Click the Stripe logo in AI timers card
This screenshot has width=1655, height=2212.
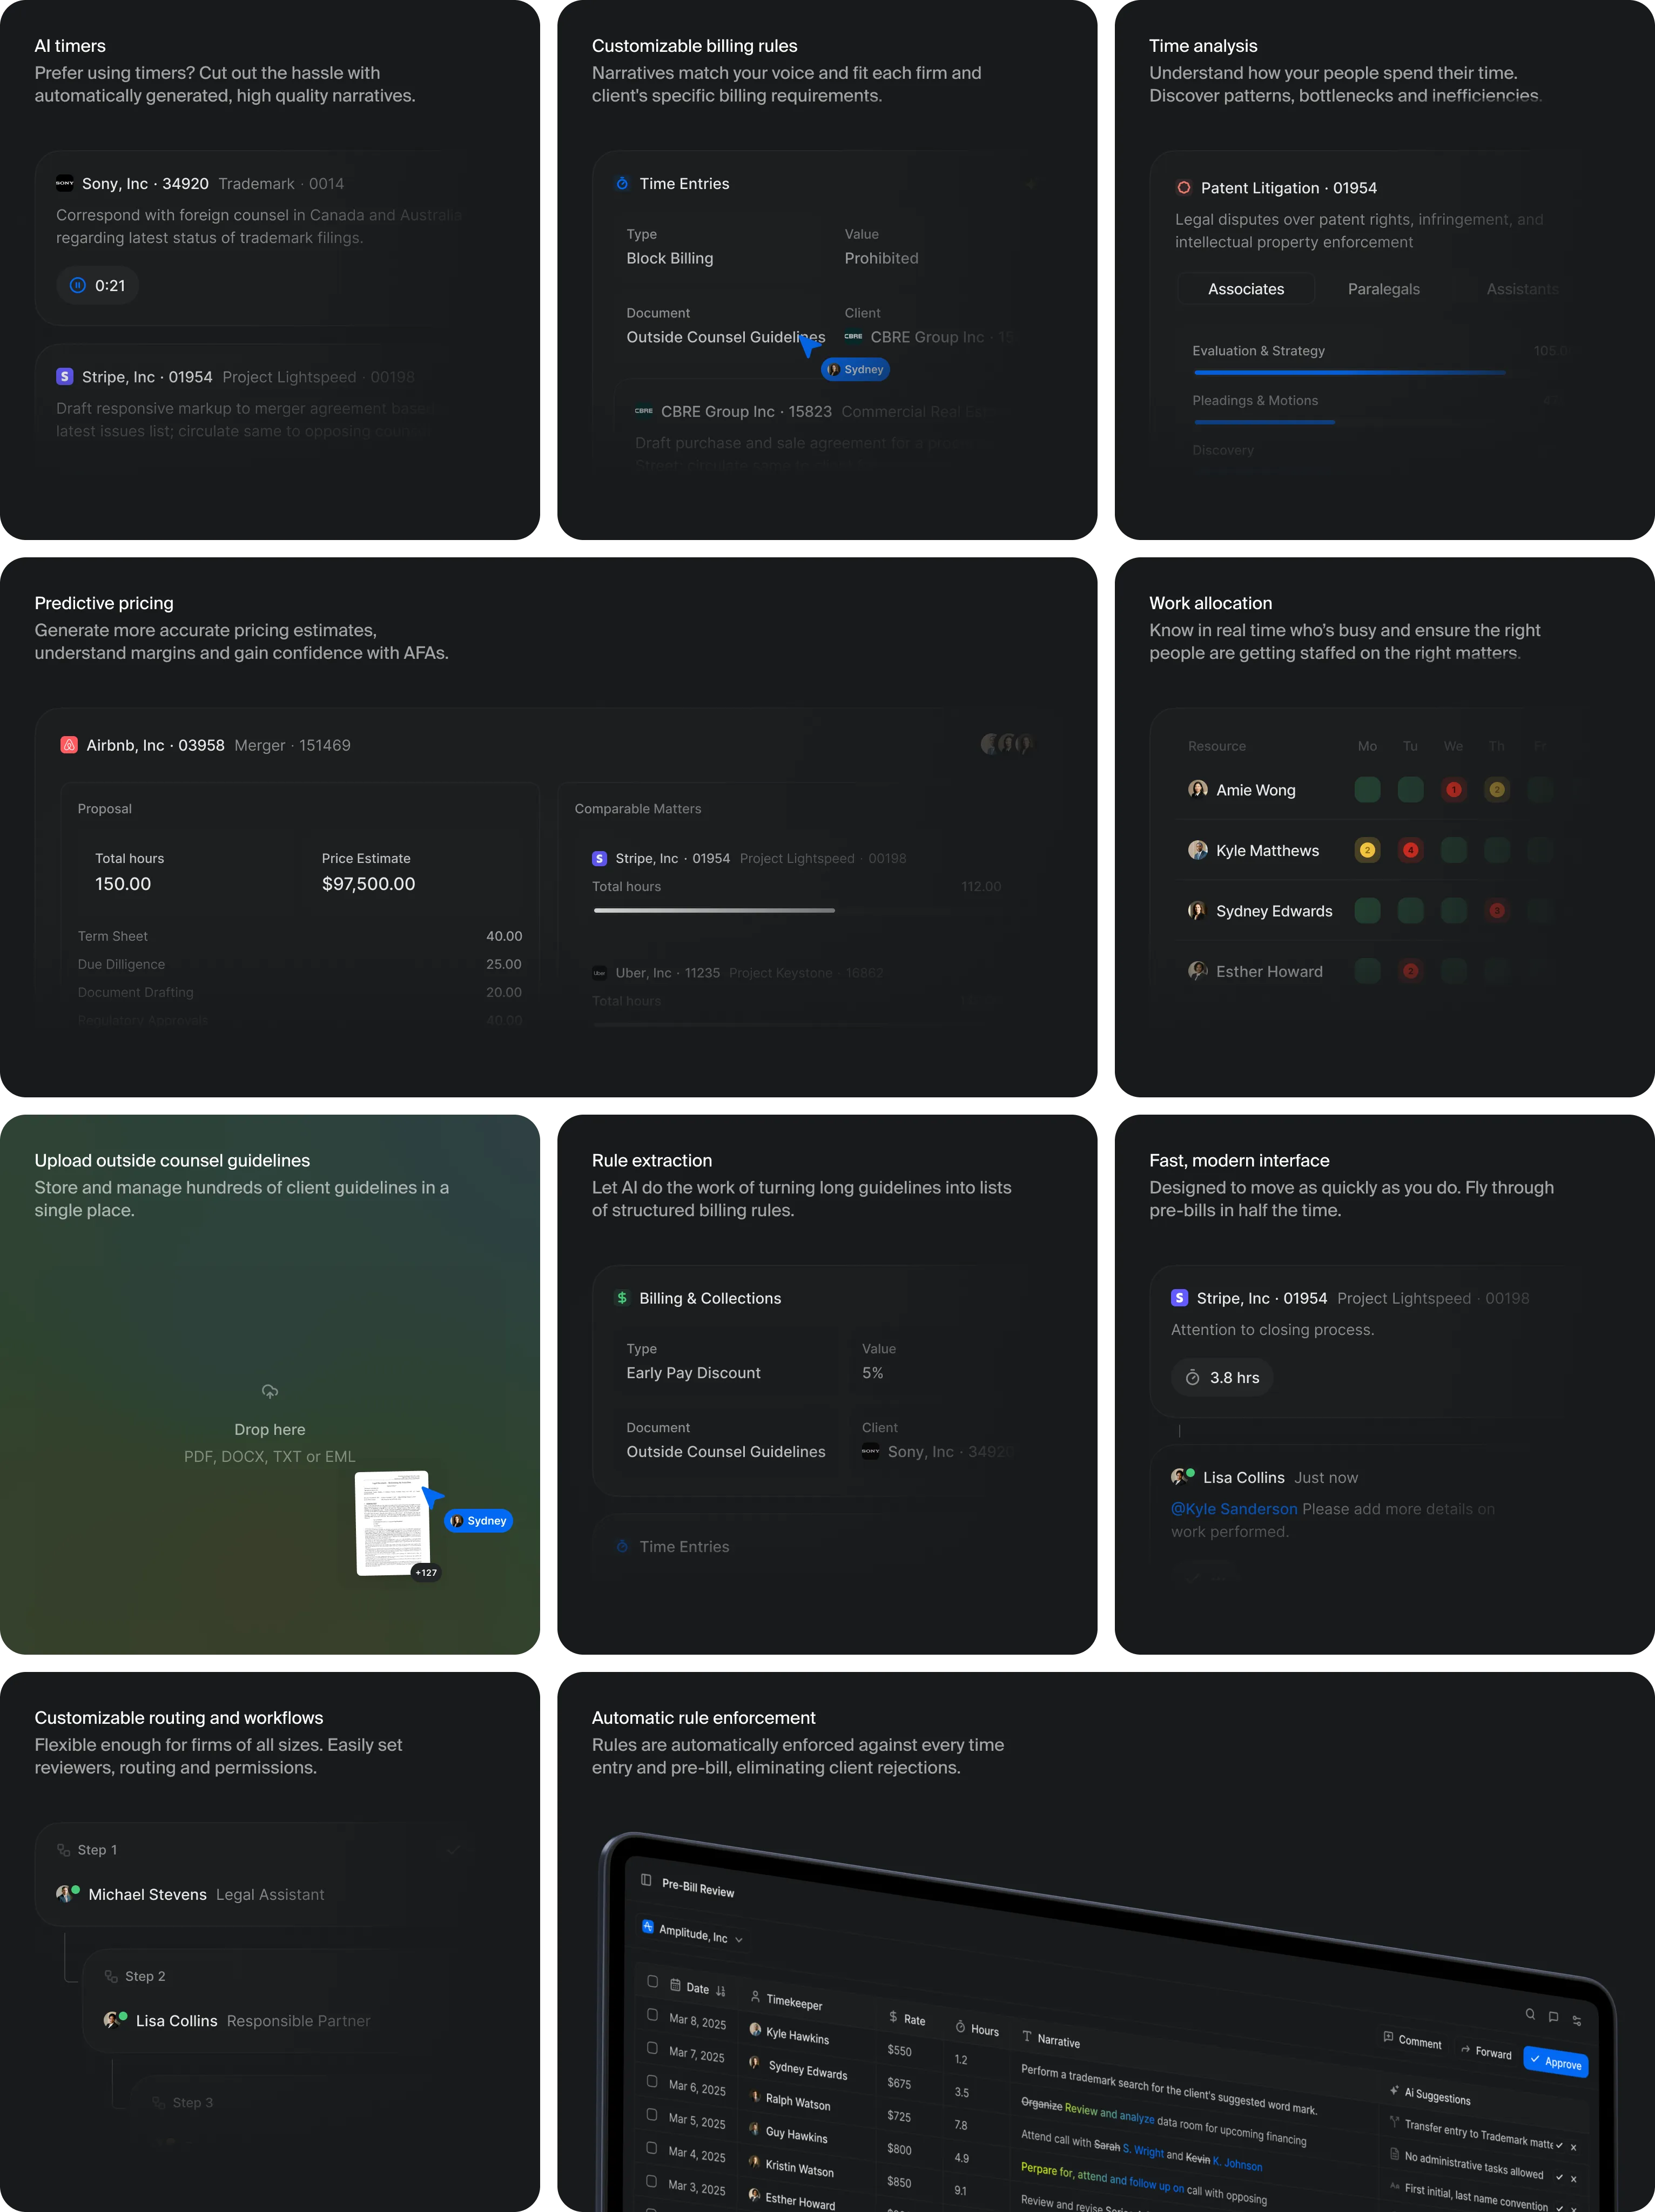pos(65,377)
